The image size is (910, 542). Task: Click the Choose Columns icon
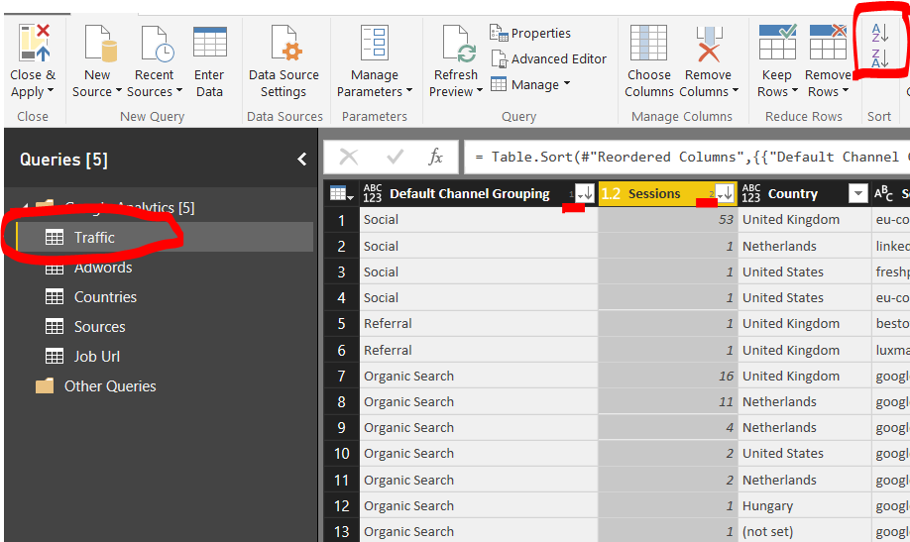coord(649,43)
